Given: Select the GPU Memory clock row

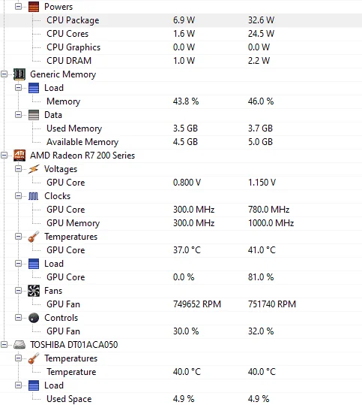Looking at the screenshot, I should tap(181, 223).
